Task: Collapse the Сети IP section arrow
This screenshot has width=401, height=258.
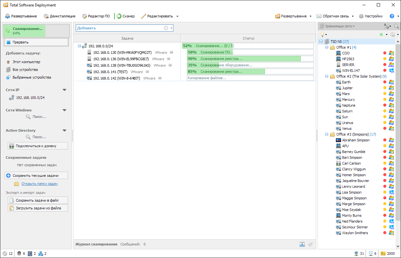Action: pos(64,90)
